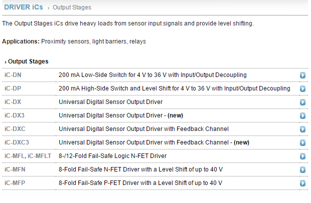The width and height of the screenshot is (311, 203).
Task: Click arrow icon for iC-MFL, iC-MFLT row
Action: tap(302, 156)
